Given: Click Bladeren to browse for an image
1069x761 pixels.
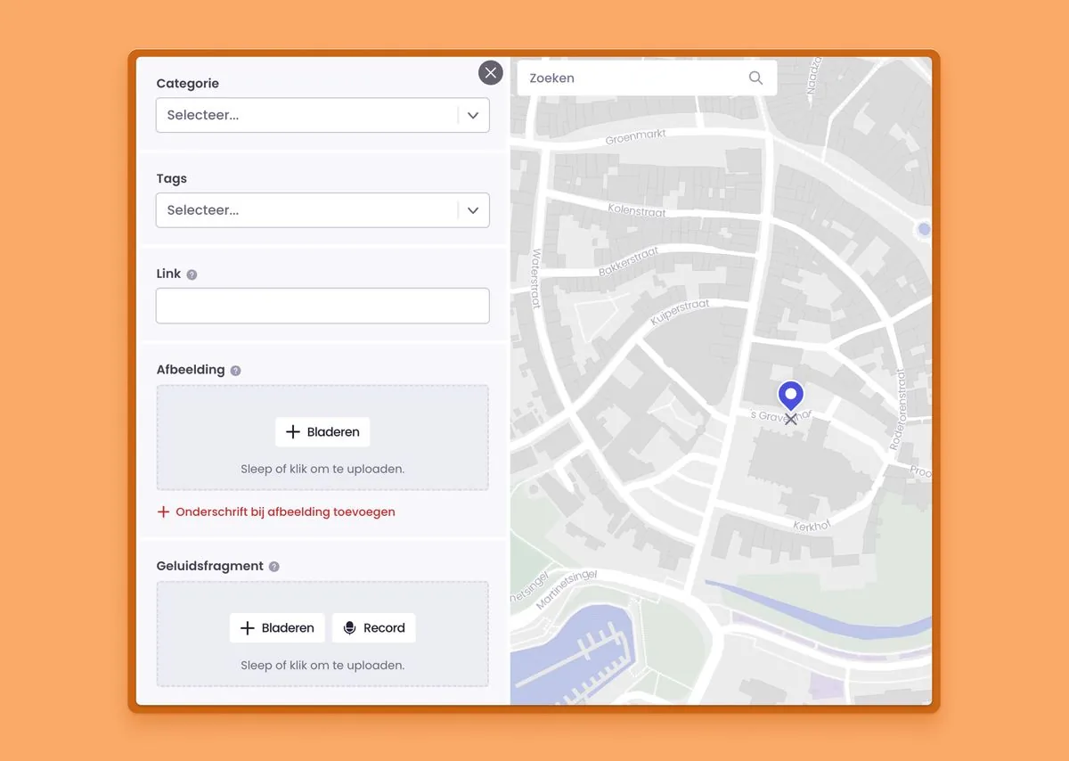Looking at the screenshot, I should click(x=322, y=431).
